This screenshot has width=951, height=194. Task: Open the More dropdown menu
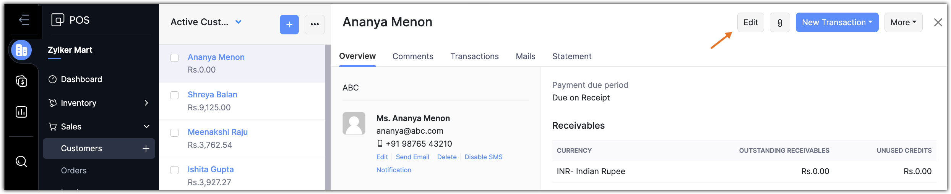point(903,23)
